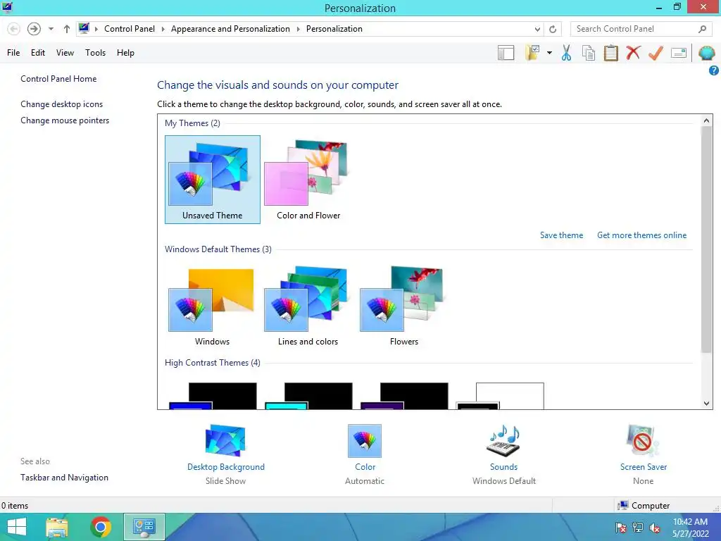Click the Save theme link
The width and height of the screenshot is (721, 541).
[561, 235]
